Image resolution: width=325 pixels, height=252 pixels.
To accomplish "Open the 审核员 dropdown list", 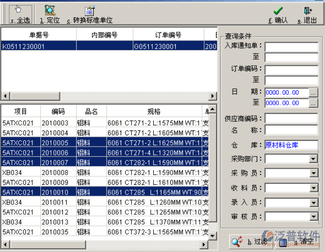I will [x=313, y=217].
